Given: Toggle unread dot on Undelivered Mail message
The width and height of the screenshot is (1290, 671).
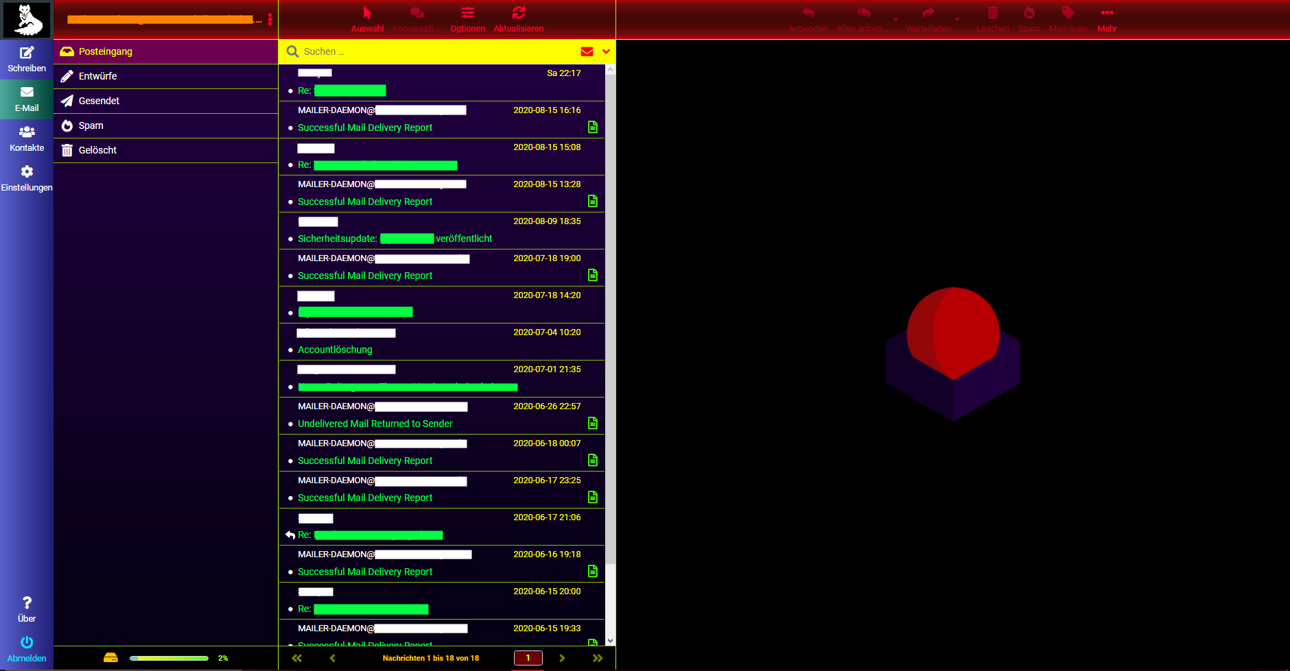Looking at the screenshot, I should pos(291,424).
